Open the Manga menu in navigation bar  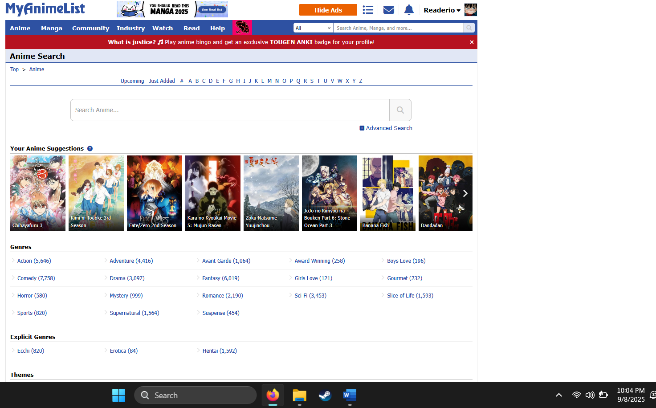[x=52, y=28]
